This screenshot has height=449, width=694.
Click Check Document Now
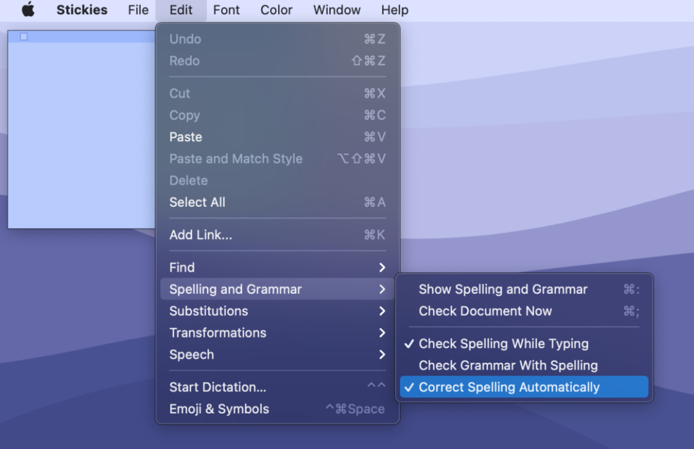click(485, 311)
